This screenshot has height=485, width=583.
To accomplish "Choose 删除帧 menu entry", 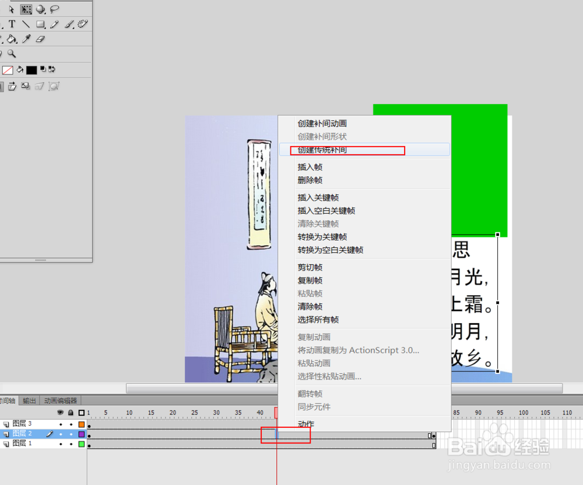I will click(x=364, y=180).
